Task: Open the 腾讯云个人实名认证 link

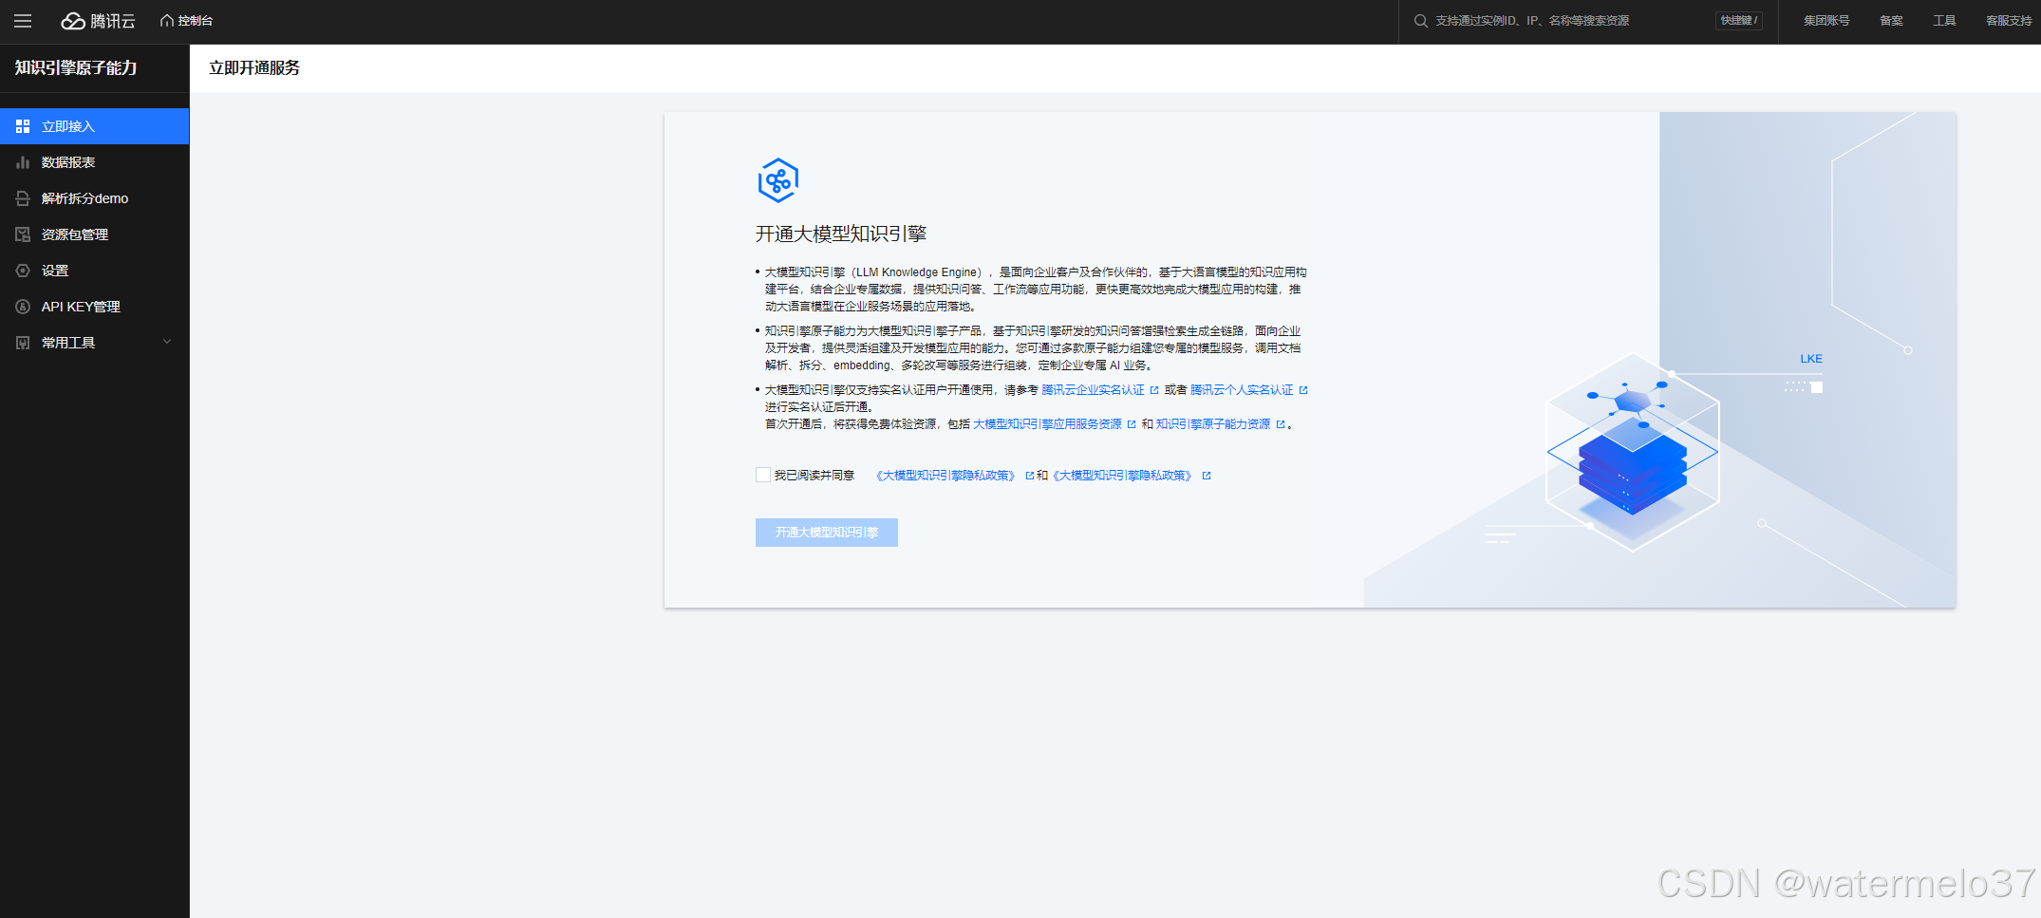Action: (x=1242, y=390)
